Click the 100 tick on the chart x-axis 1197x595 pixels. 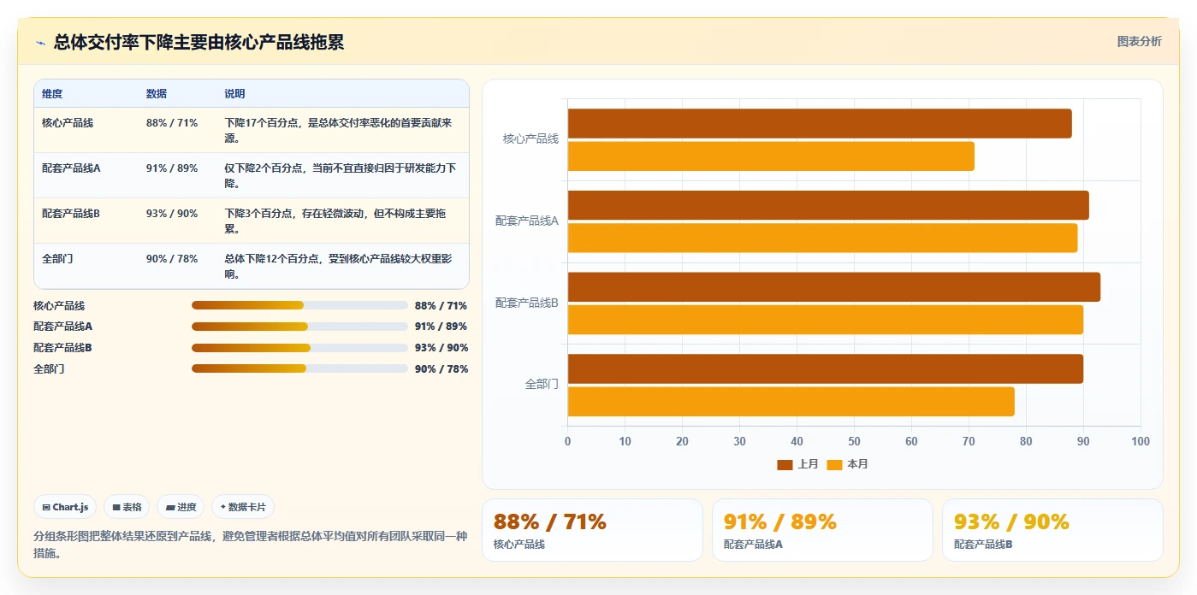click(1141, 441)
